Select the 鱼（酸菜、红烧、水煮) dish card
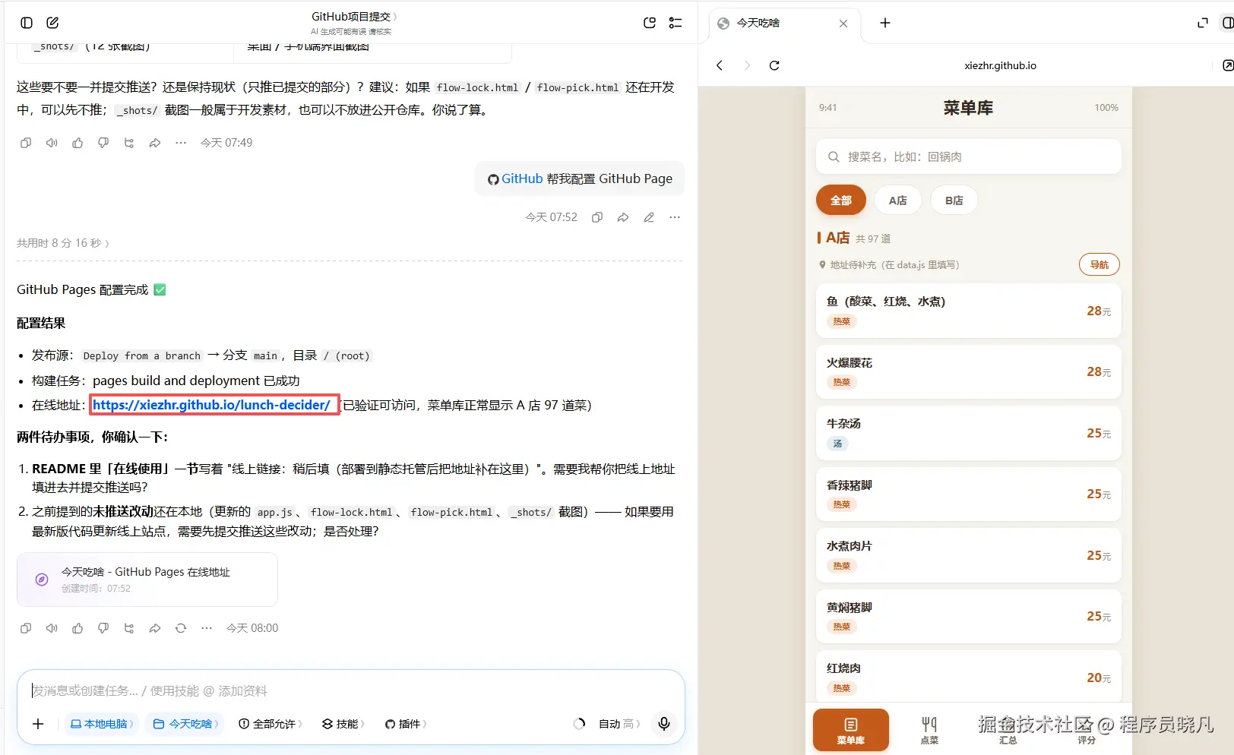 pyautogui.click(x=969, y=311)
